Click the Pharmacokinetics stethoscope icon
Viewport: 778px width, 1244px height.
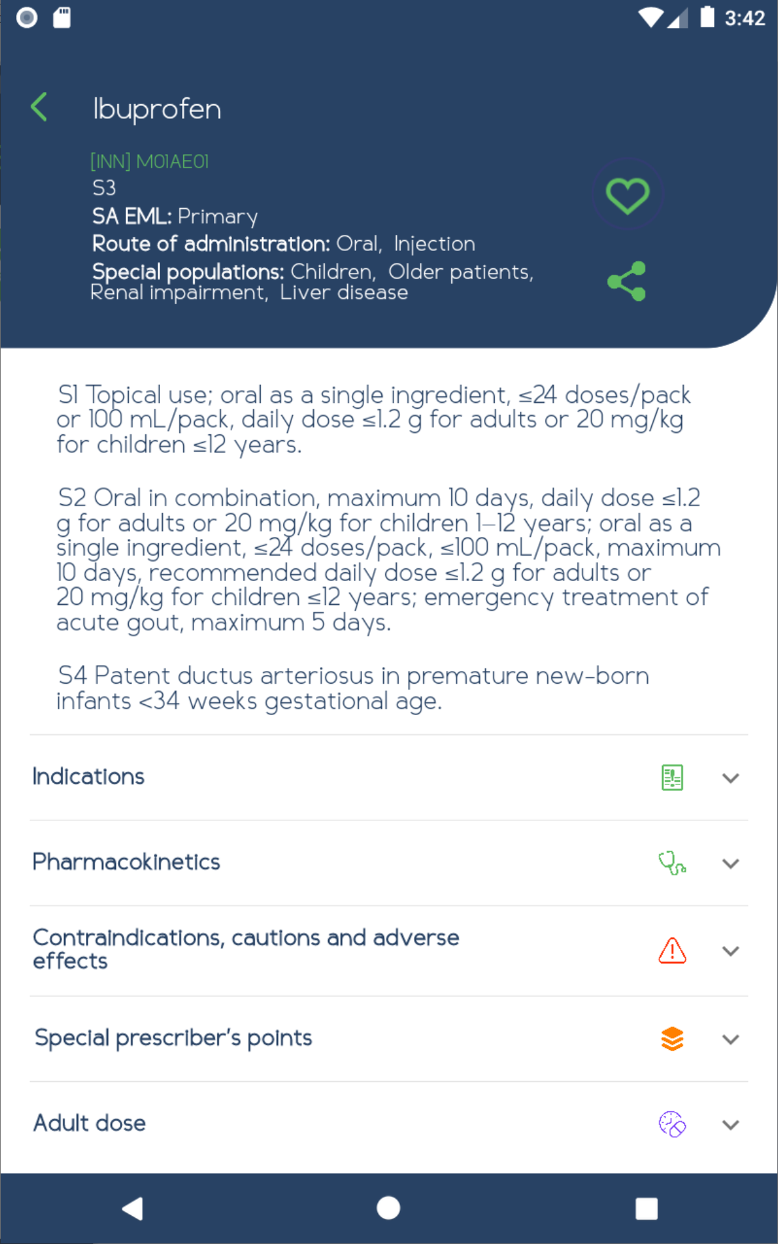click(x=672, y=862)
